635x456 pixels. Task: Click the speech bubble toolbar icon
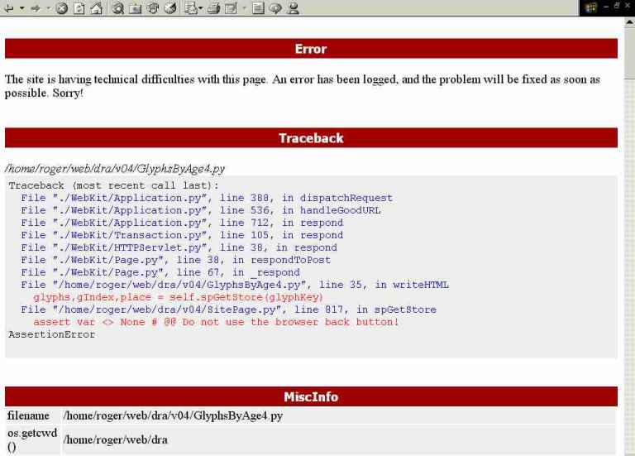[x=274, y=7]
